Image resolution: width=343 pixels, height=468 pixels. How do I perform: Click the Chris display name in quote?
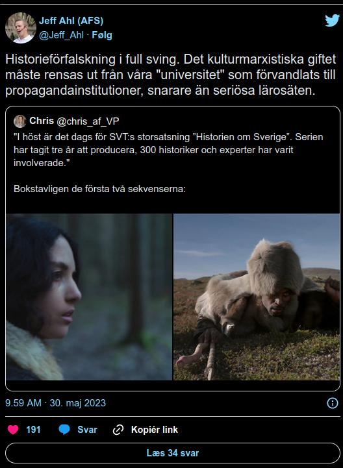coord(42,121)
